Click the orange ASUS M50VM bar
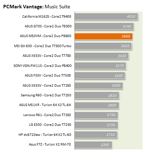This screenshot has height=157, width=152. [x=104, y=36]
